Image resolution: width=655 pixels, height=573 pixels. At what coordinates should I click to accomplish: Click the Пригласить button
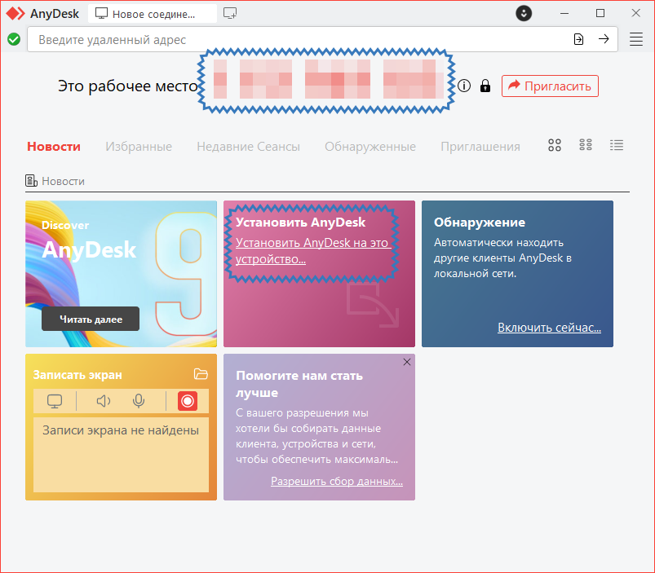(550, 86)
